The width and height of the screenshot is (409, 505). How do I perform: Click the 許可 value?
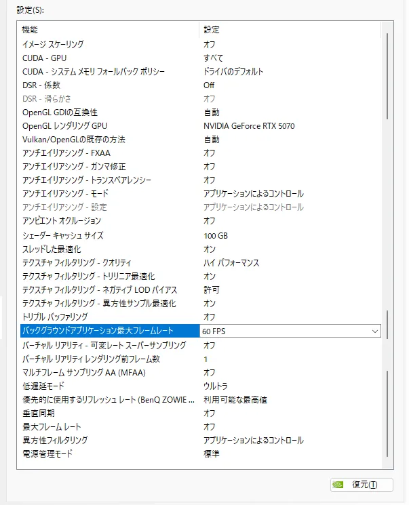(x=212, y=290)
